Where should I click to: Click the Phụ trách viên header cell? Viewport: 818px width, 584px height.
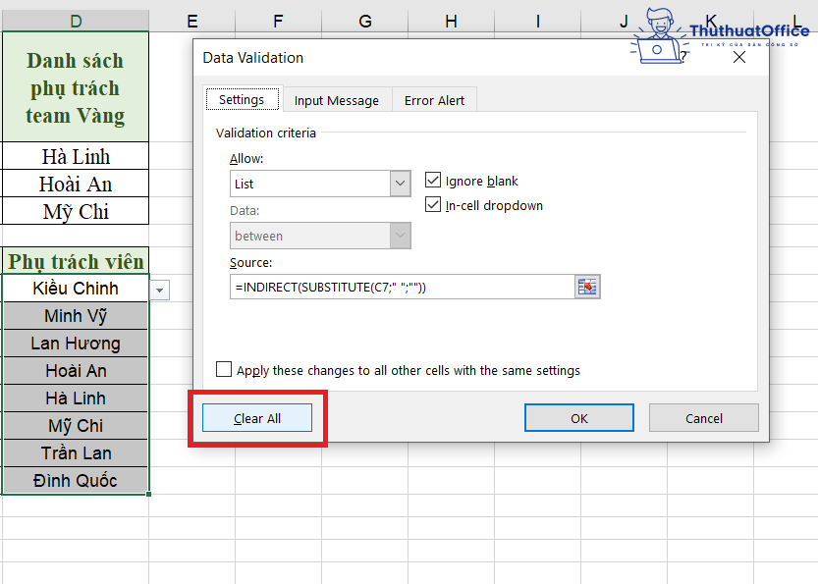(x=76, y=261)
